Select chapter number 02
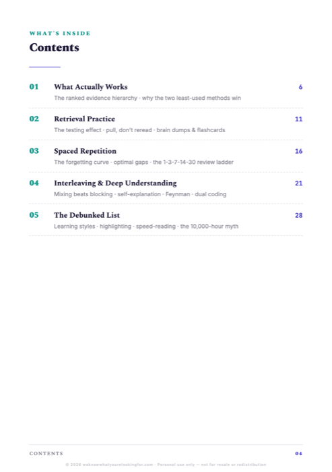The width and height of the screenshot is (332, 472). (34, 119)
